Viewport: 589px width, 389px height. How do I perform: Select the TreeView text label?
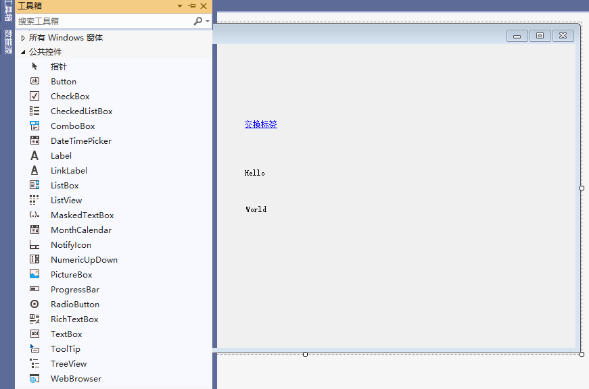click(x=69, y=364)
